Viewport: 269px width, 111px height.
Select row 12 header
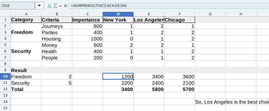click(5, 89)
